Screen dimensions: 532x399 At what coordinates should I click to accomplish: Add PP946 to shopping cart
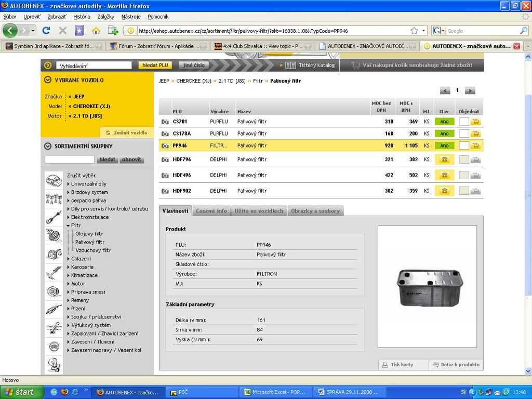point(476,146)
